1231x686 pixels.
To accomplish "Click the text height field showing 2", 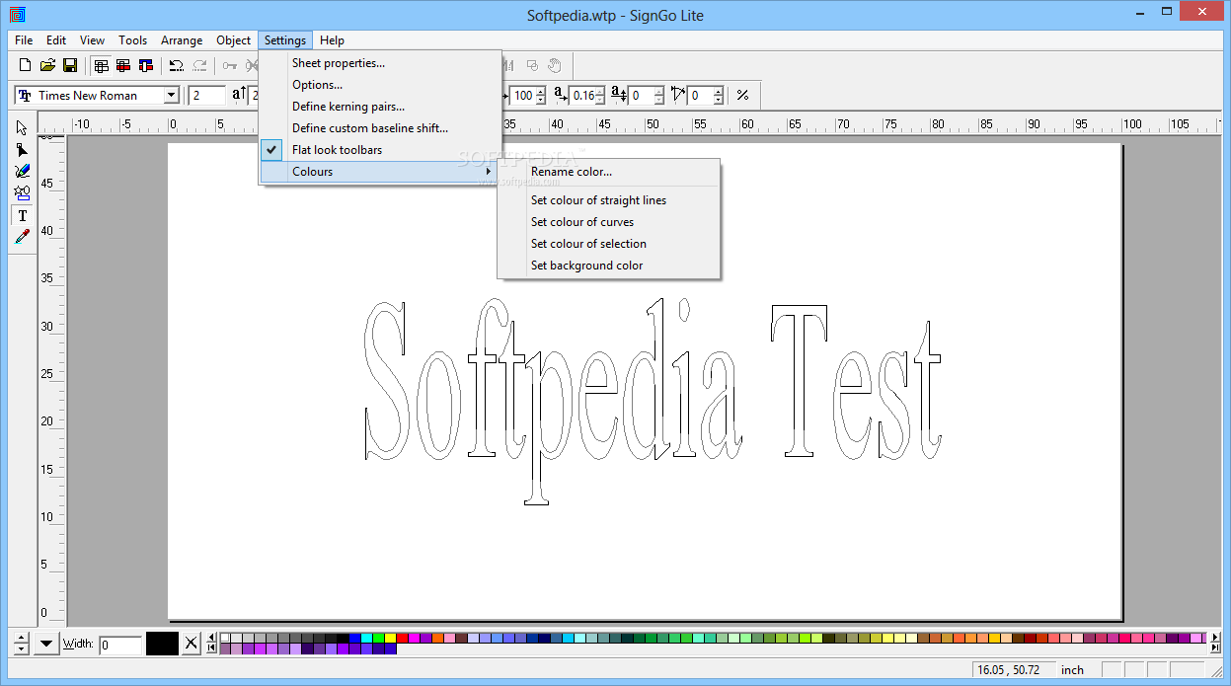I will [207, 95].
